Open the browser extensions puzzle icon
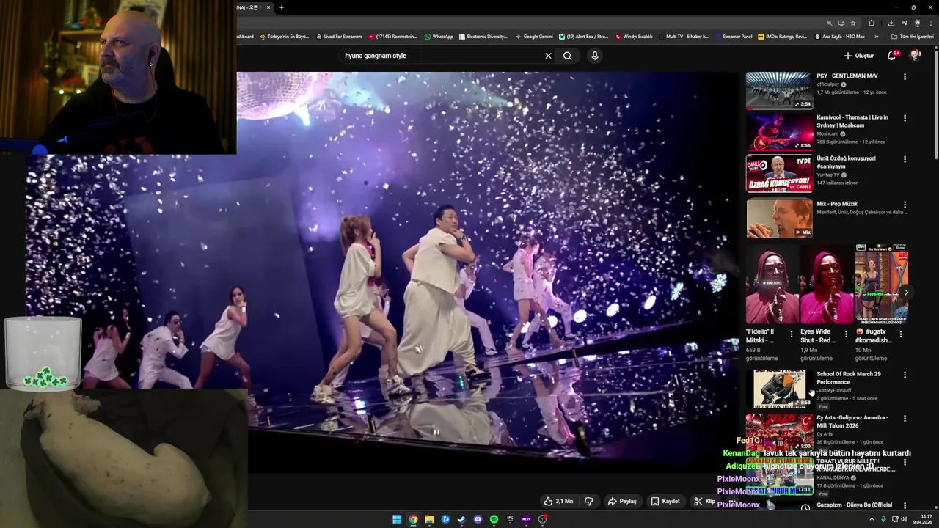Viewport: 939px width, 528px height. point(872,23)
